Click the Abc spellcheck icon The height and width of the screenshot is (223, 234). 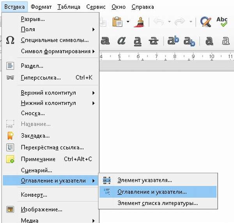coord(222,22)
